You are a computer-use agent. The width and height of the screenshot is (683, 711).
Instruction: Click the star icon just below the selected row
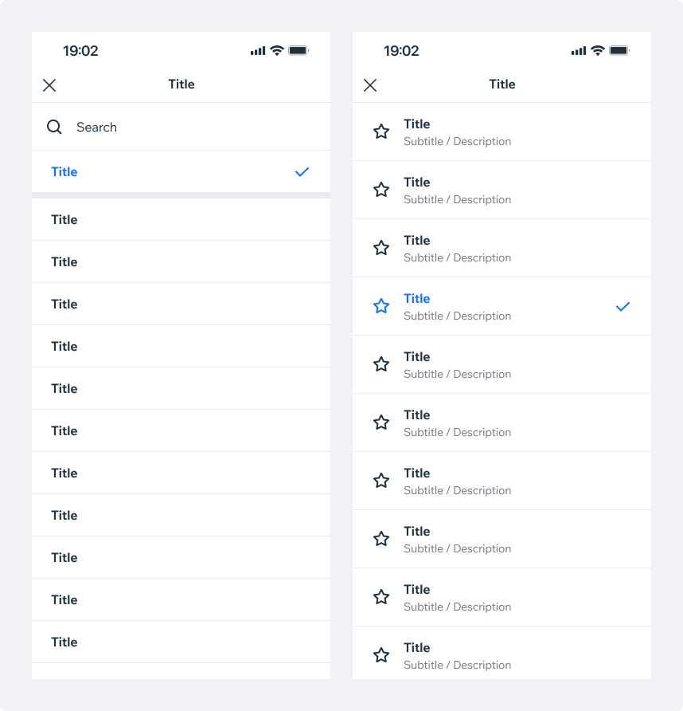pyautogui.click(x=381, y=364)
